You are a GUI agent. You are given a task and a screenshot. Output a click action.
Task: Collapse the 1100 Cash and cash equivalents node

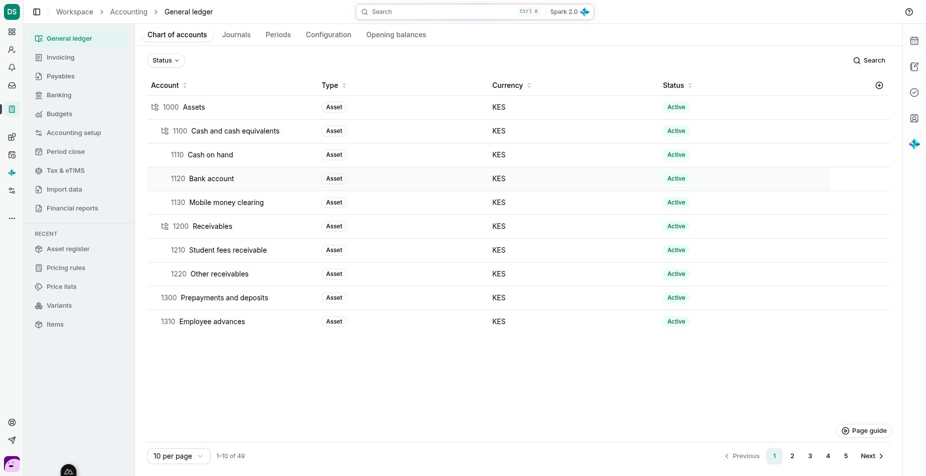tap(165, 131)
